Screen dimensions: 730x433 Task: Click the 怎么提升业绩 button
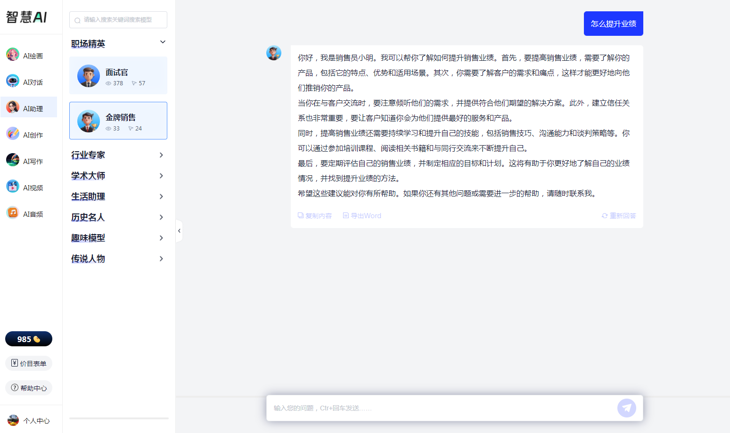[x=613, y=23]
